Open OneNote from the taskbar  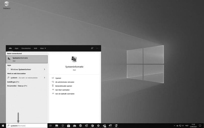tap(86, 126)
